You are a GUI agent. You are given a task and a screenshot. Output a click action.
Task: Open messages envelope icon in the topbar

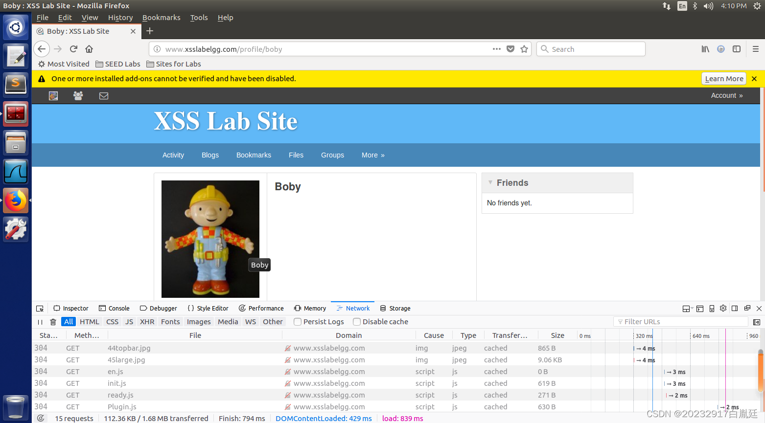coord(104,96)
